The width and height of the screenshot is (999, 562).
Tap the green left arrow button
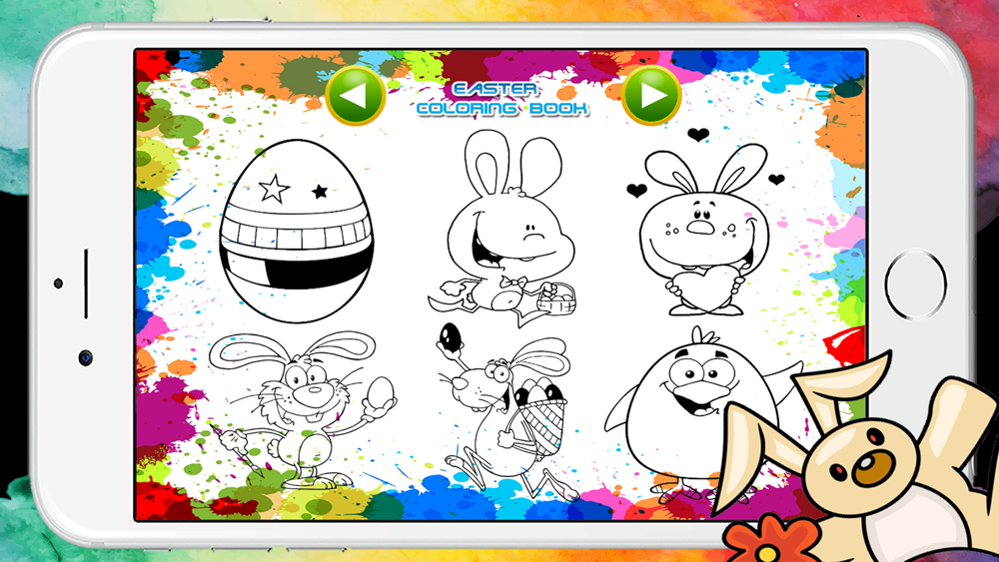click(356, 96)
